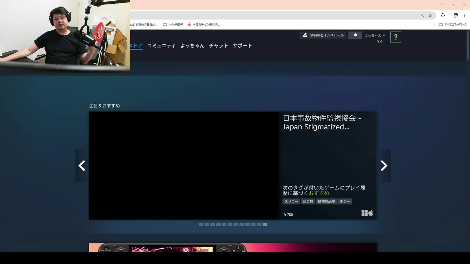Open the 近所から苦情が bookmark
This screenshot has height=264, width=470.
[x=144, y=25]
